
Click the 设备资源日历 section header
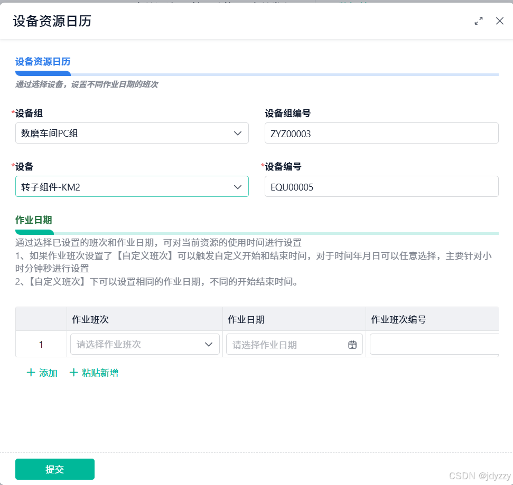point(43,61)
